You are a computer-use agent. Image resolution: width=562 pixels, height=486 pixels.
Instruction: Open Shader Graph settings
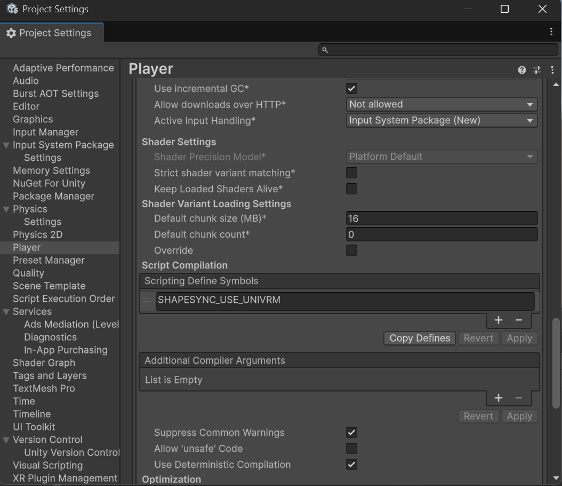(x=44, y=363)
